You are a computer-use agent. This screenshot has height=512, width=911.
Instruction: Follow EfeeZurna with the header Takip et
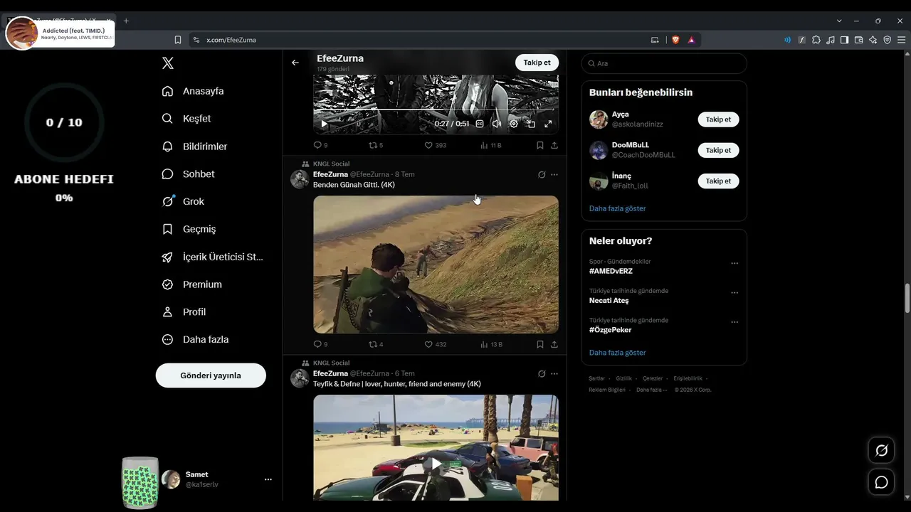pos(537,63)
